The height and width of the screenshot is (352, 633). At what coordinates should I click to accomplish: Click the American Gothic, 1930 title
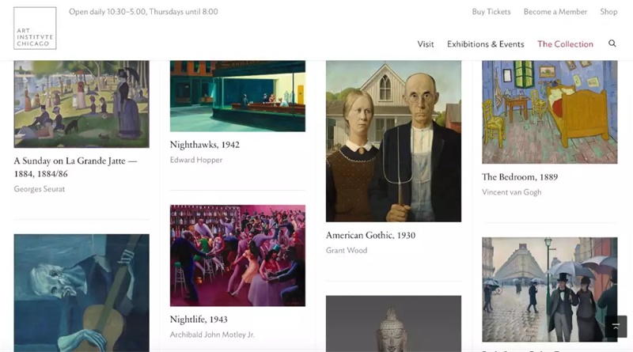click(370, 235)
